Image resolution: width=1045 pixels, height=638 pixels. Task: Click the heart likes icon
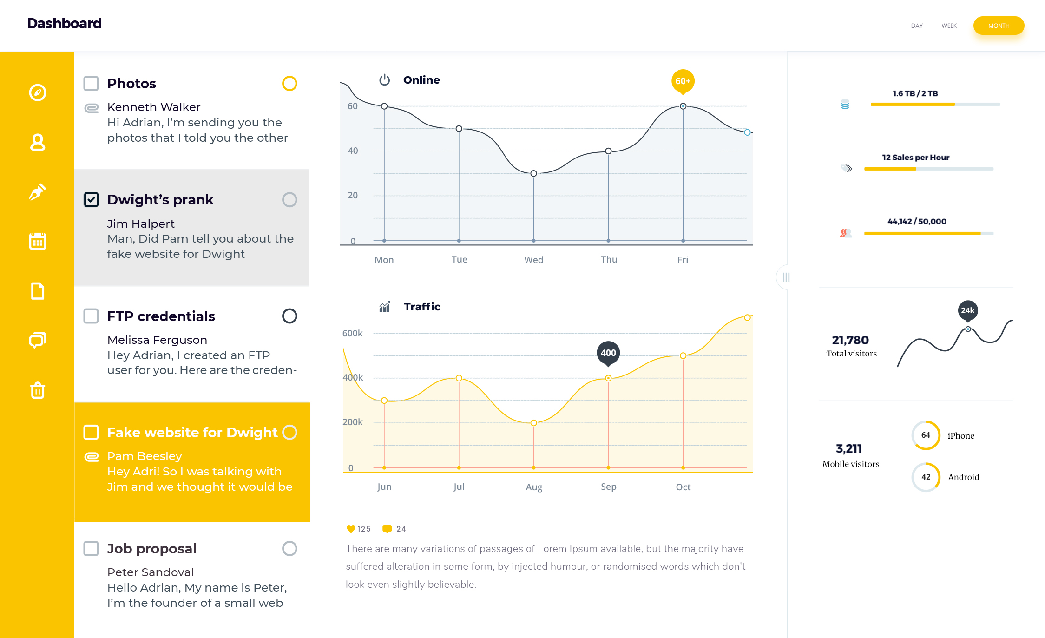tap(351, 529)
